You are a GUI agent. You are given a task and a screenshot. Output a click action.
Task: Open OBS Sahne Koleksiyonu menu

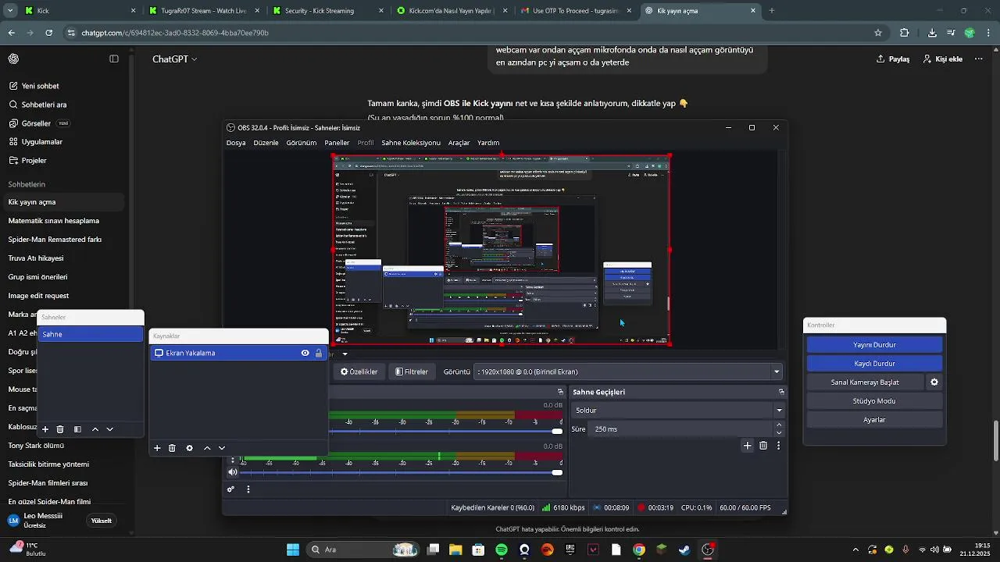(x=411, y=143)
